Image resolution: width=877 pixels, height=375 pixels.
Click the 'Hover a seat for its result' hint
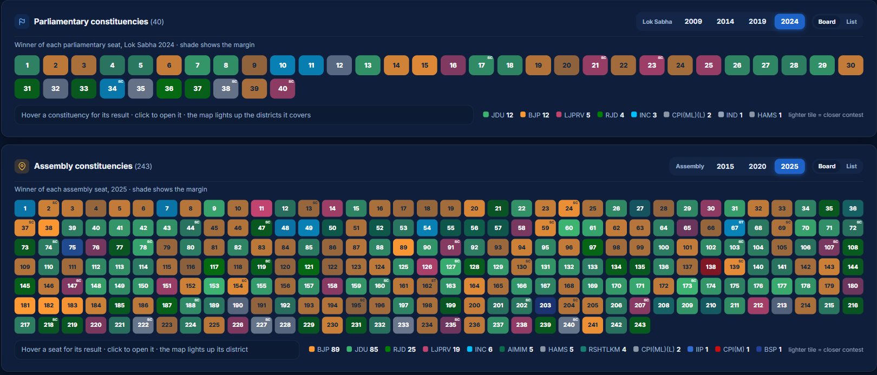pyautogui.click(x=156, y=349)
